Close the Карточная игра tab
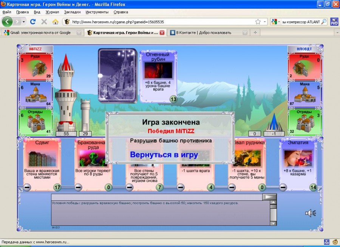 pyautogui.click(x=162, y=33)
